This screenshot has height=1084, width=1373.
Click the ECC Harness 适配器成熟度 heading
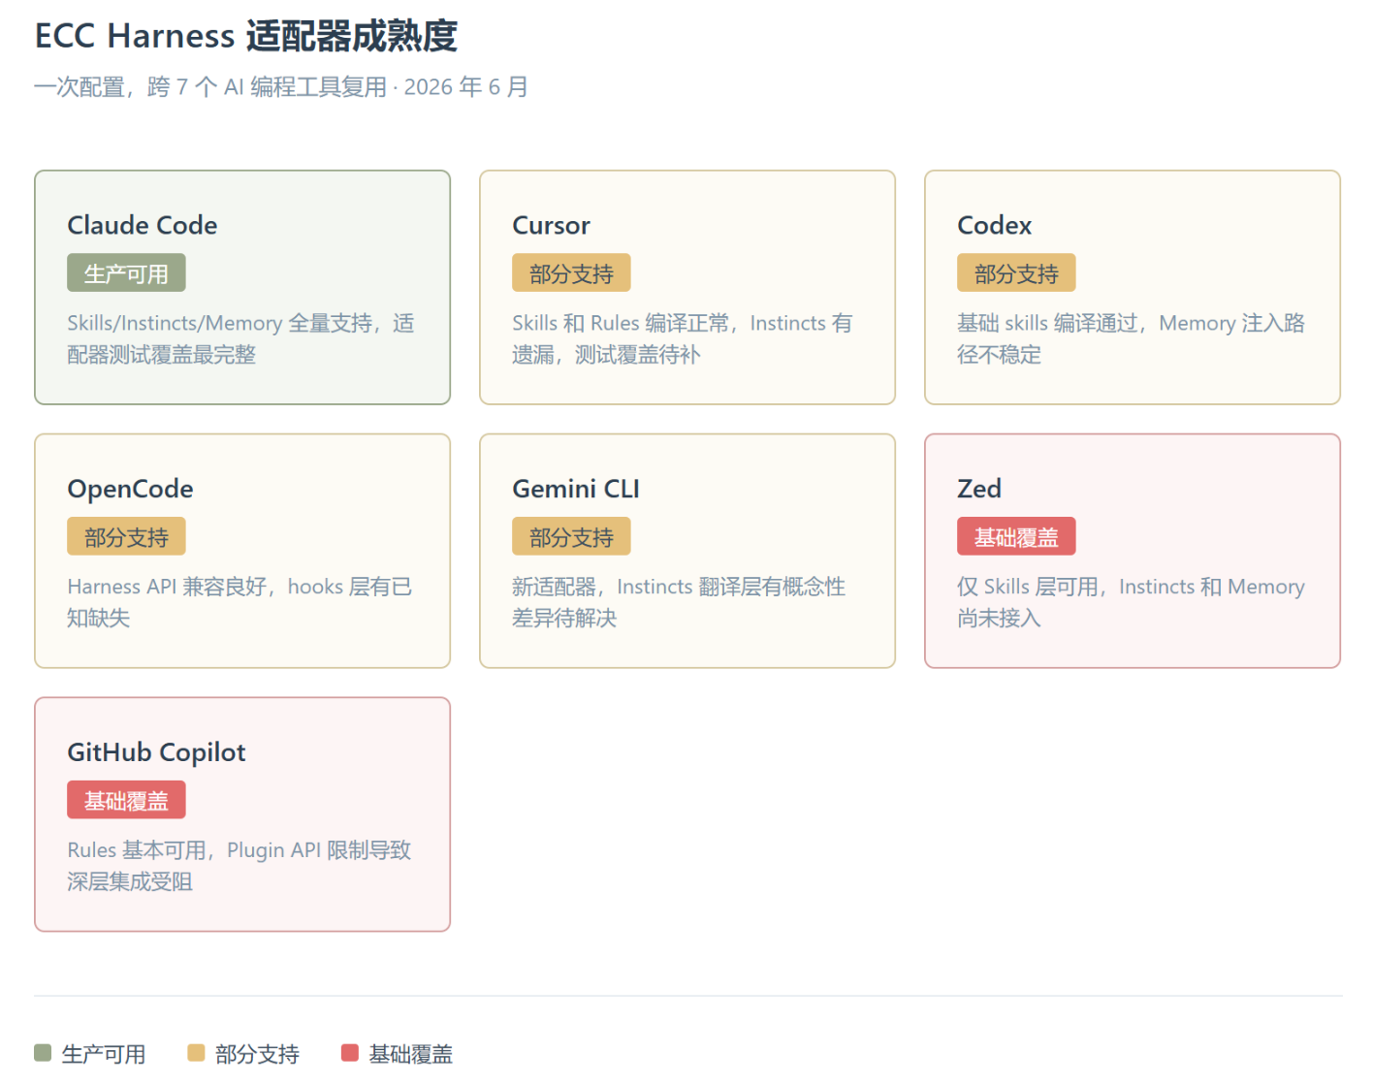point(246,36)
